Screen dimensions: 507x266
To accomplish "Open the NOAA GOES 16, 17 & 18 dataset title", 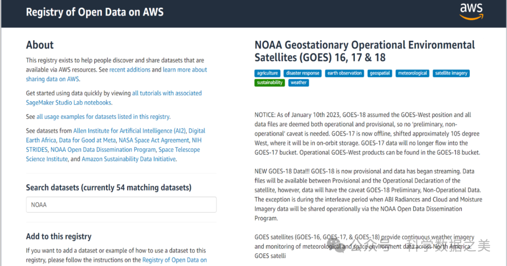I will [364, 51].
